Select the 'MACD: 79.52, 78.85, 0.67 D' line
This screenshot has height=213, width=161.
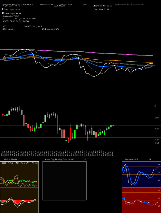15,21
